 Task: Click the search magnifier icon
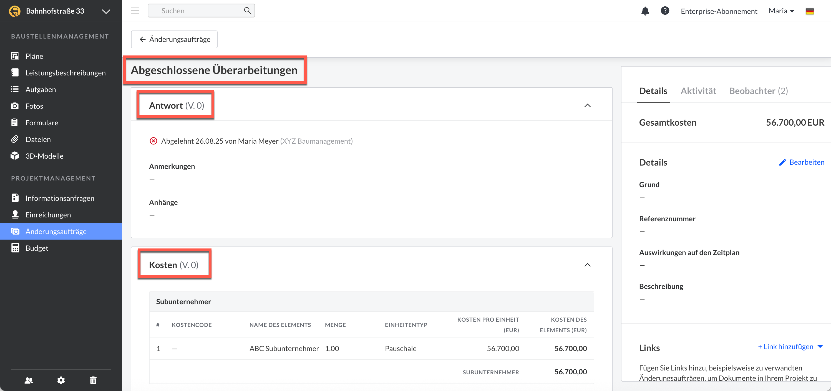coord(247,11)
